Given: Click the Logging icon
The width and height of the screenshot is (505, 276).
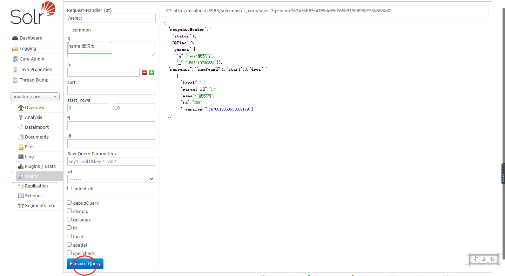Looking at the screenshot, I should (x=15, y=49).
